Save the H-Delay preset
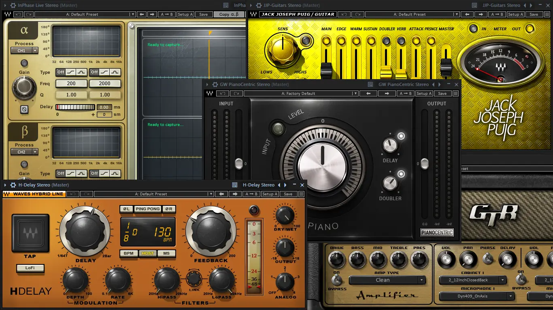Screen dimensions: 553x310 click(x=288, y=194)
